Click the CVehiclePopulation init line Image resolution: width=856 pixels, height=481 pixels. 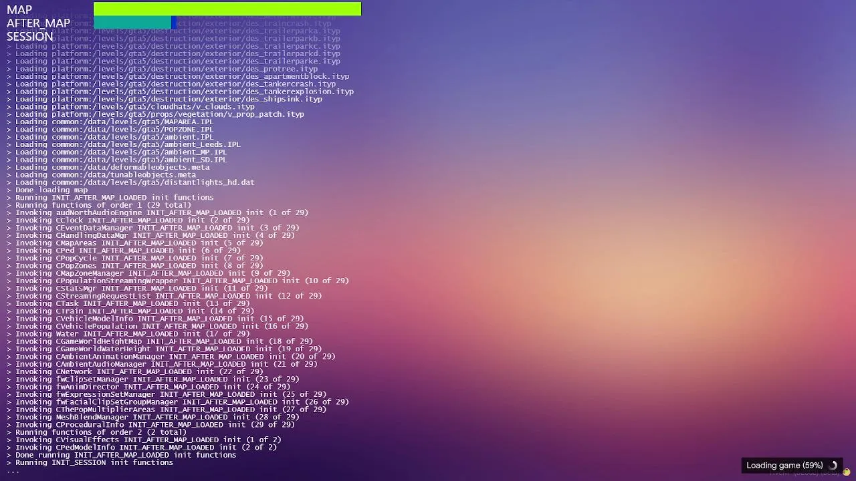[x=157, y=326]
